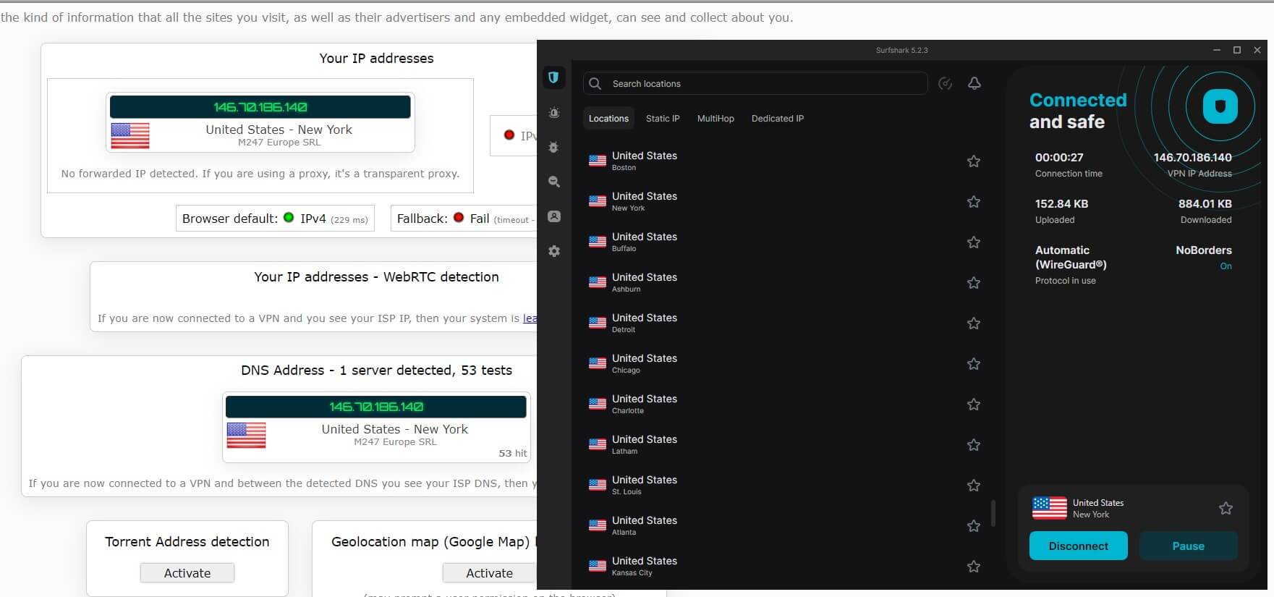Click US flag beside Boston location
The image size is (1274, 597).
[598, 161]
